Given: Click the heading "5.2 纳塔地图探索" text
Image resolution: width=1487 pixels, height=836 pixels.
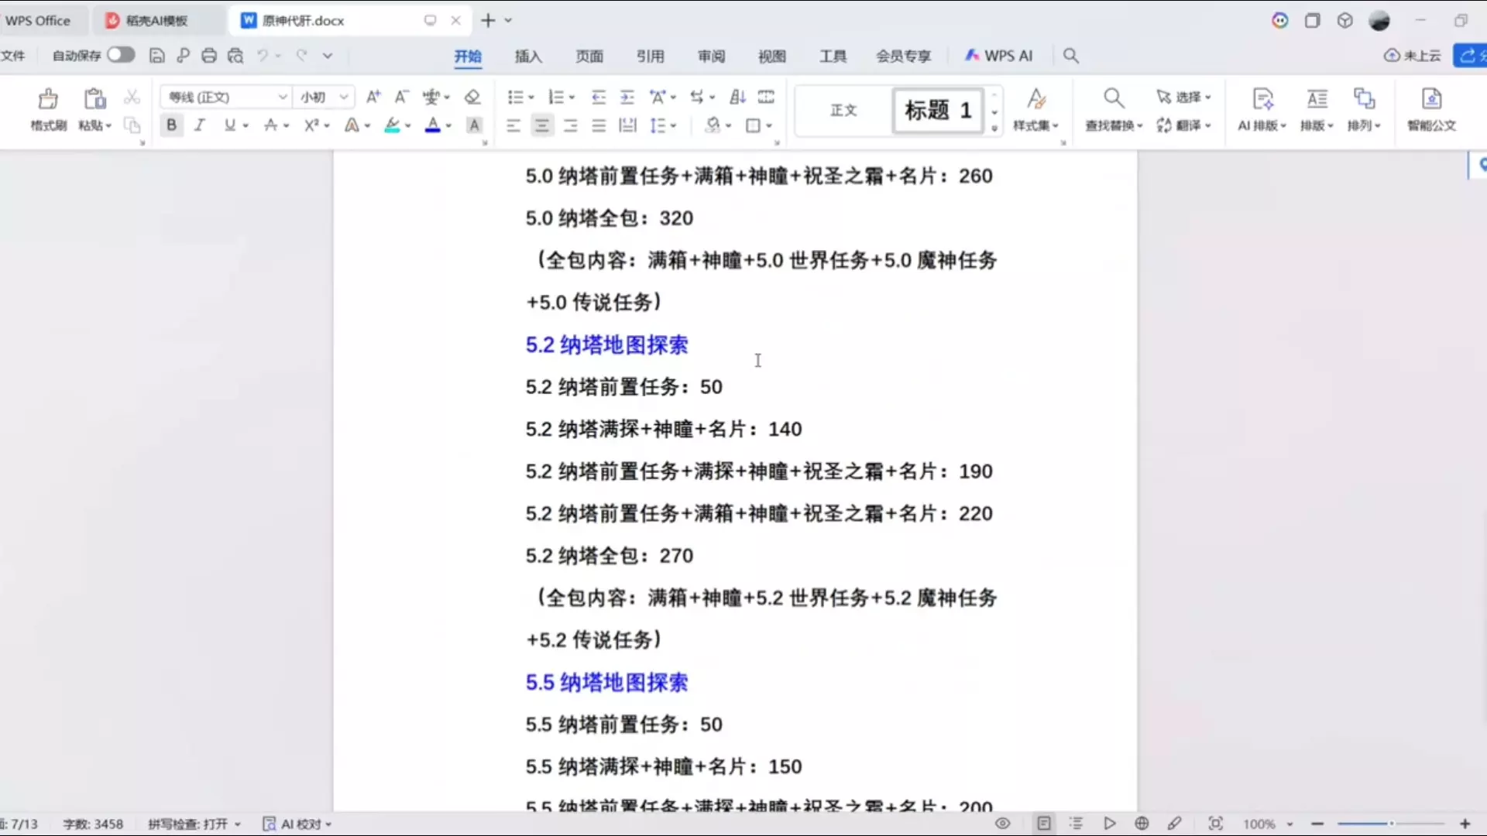Looking at the screenshot, I should (606, 345).
